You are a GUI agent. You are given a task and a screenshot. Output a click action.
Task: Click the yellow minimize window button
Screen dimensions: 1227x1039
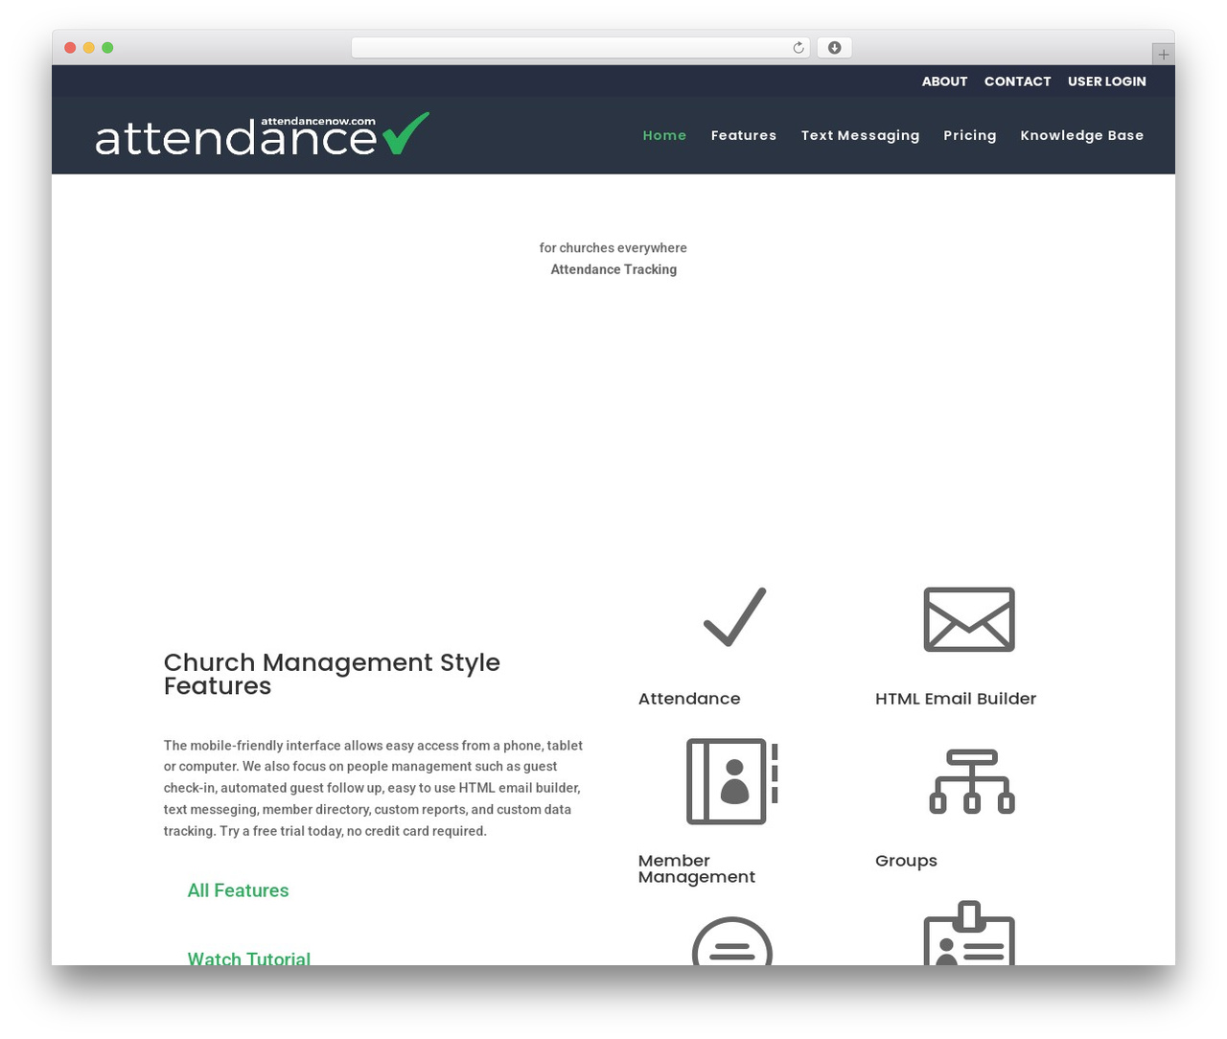pos(89,48)
